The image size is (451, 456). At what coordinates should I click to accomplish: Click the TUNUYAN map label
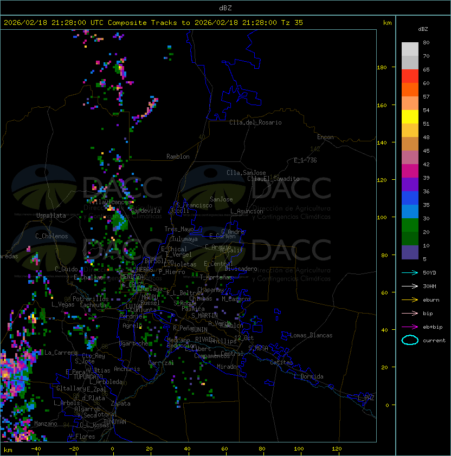tap(115, 422)
